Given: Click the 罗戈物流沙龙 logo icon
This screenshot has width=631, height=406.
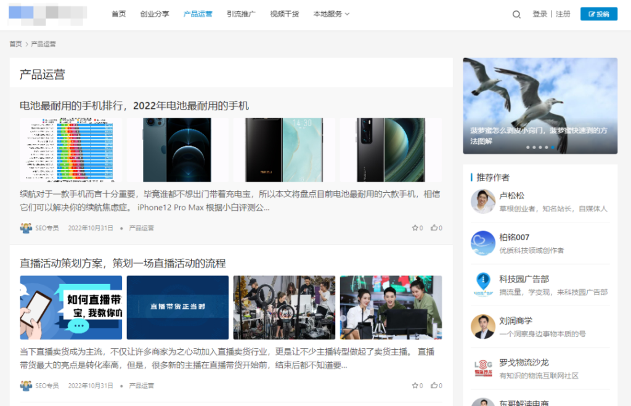Looking at the screenshot, I should click(x=483, y=370).
